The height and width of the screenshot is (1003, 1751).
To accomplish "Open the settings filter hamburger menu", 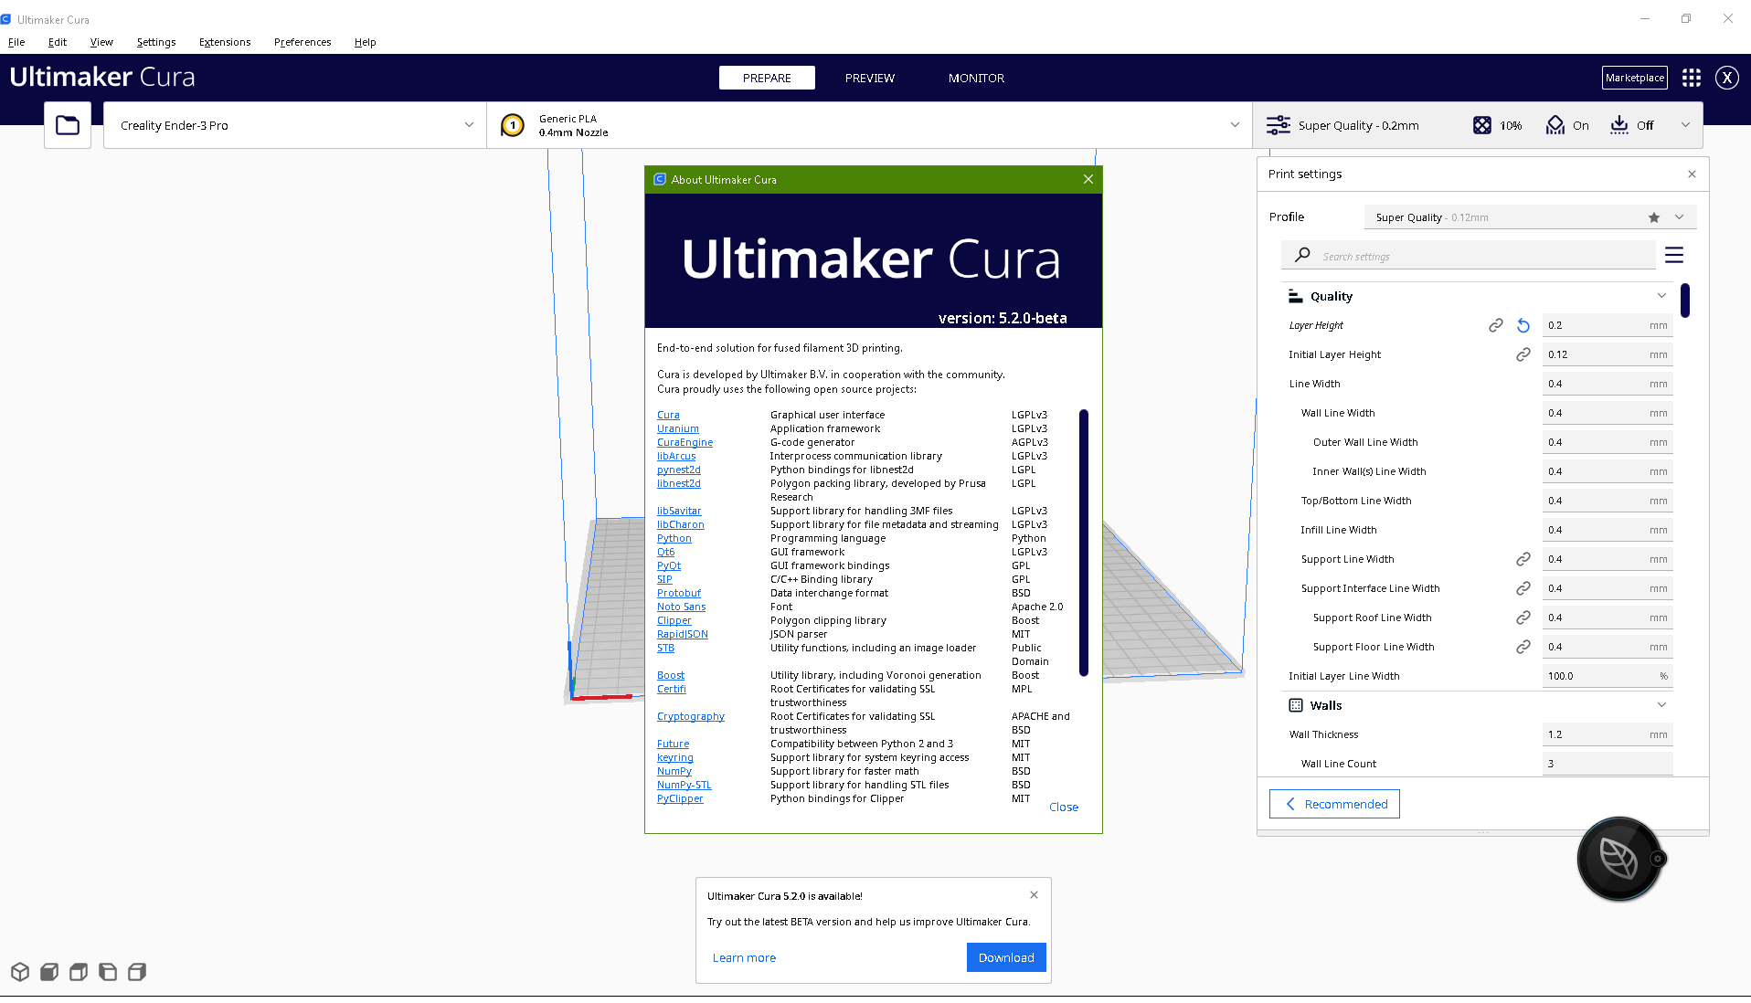I will [x=1674, y=255].
